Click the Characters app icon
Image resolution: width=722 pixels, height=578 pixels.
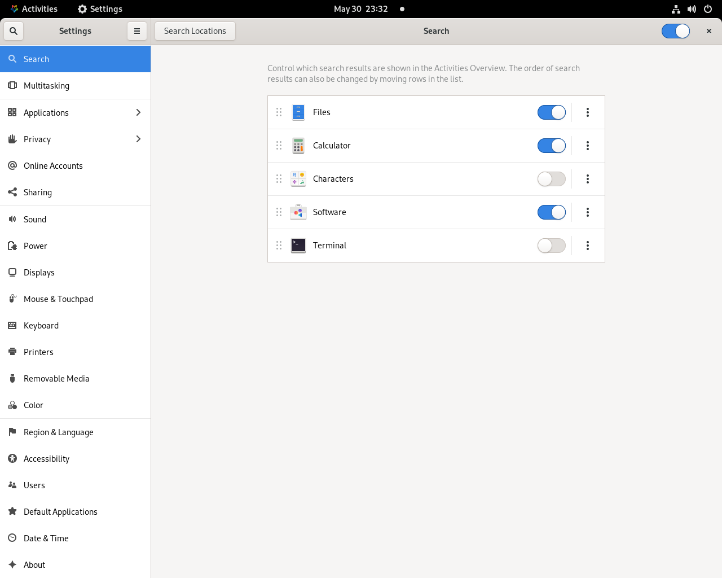[298, 179]
